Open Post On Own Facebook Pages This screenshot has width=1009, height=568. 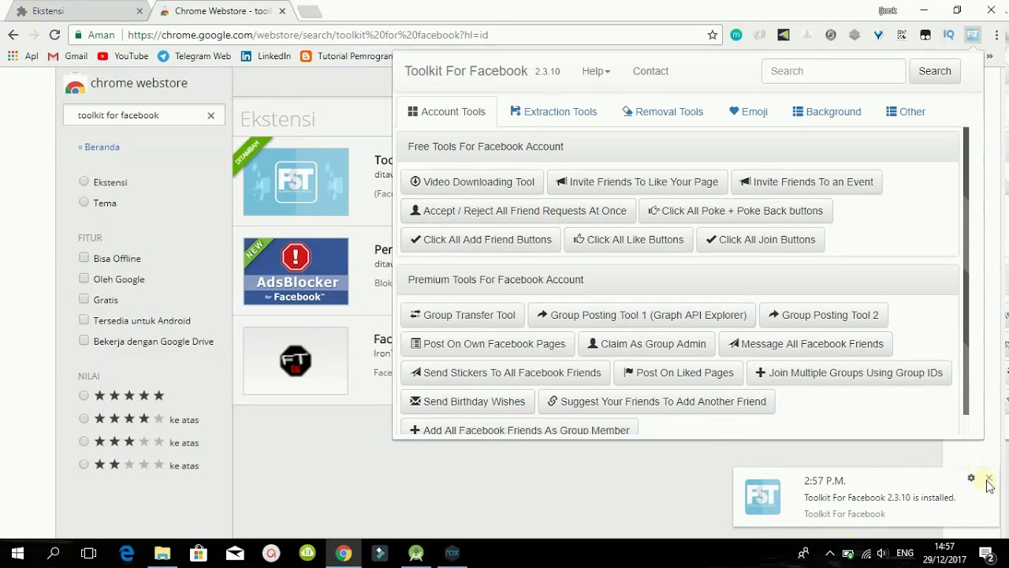coord(488,344)
